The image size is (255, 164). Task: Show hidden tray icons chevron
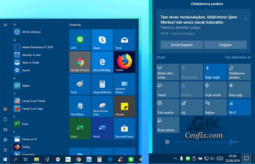[175, 158]
